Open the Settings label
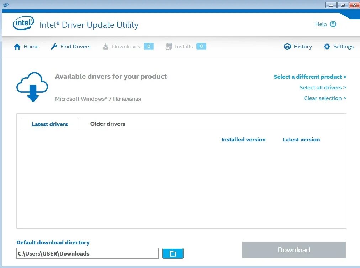 click(343, 47)
